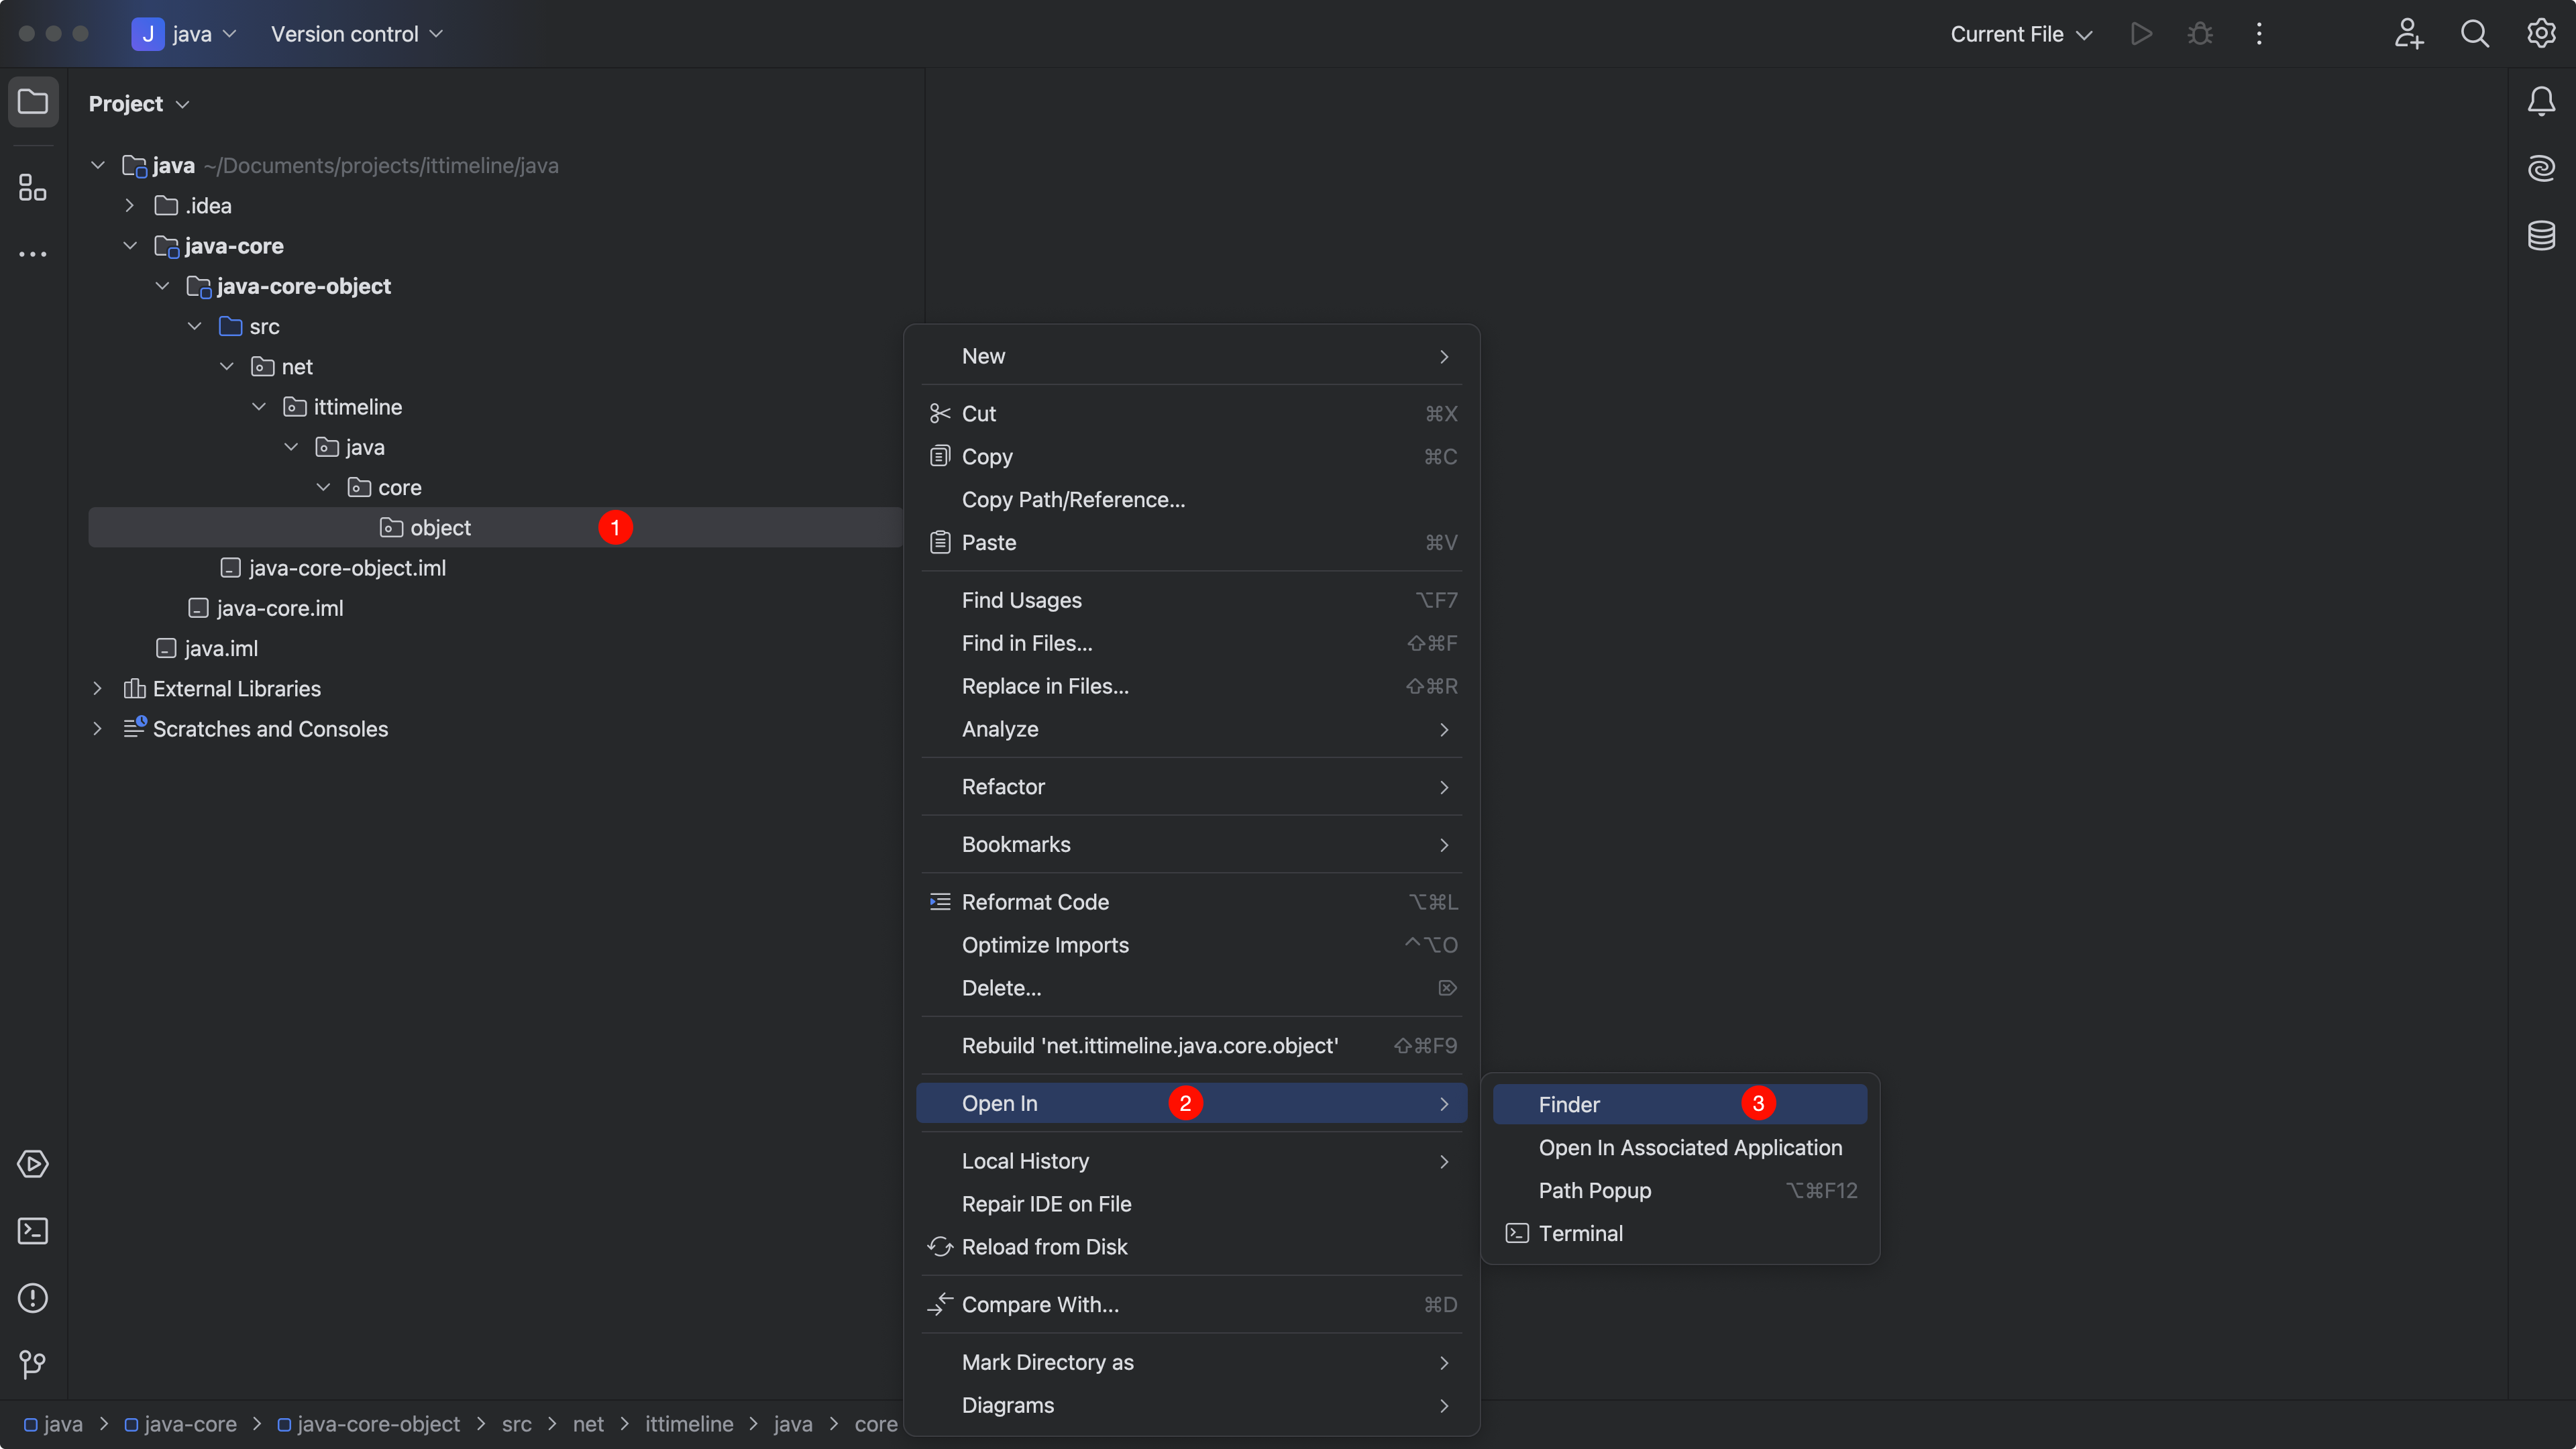
Task: Collapse the java-core module node
Action: click(x=130, y=246)
